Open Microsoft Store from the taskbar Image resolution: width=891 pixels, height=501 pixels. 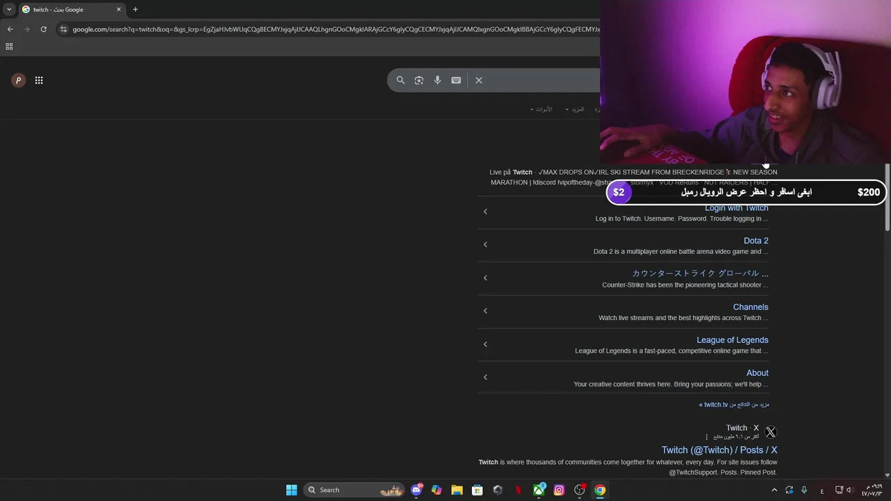click(x=477, y=490)
